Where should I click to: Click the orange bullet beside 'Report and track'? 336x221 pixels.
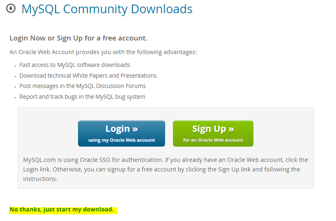coord(15,97)
